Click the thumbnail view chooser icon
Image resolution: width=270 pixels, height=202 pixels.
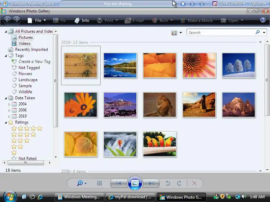point(174,33)
